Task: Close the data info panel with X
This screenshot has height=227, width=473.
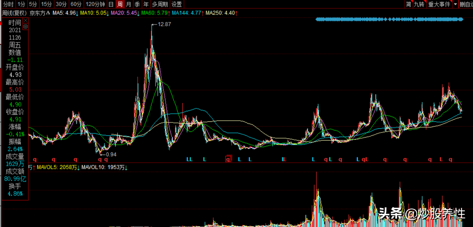Action: [26, 20]
